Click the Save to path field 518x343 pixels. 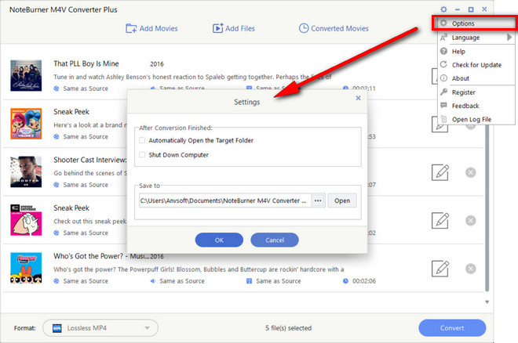pos(225,200)
